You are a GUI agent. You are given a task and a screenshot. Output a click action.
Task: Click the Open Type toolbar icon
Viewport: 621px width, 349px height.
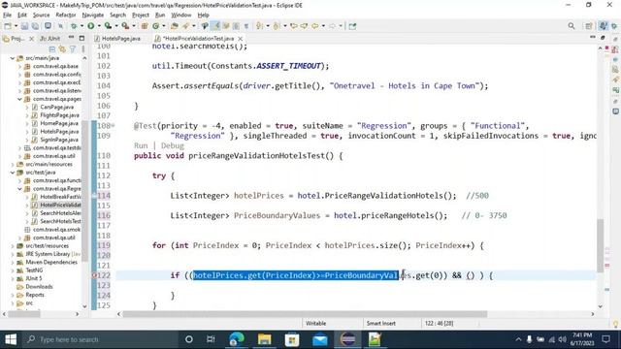[x=175, y=26]
